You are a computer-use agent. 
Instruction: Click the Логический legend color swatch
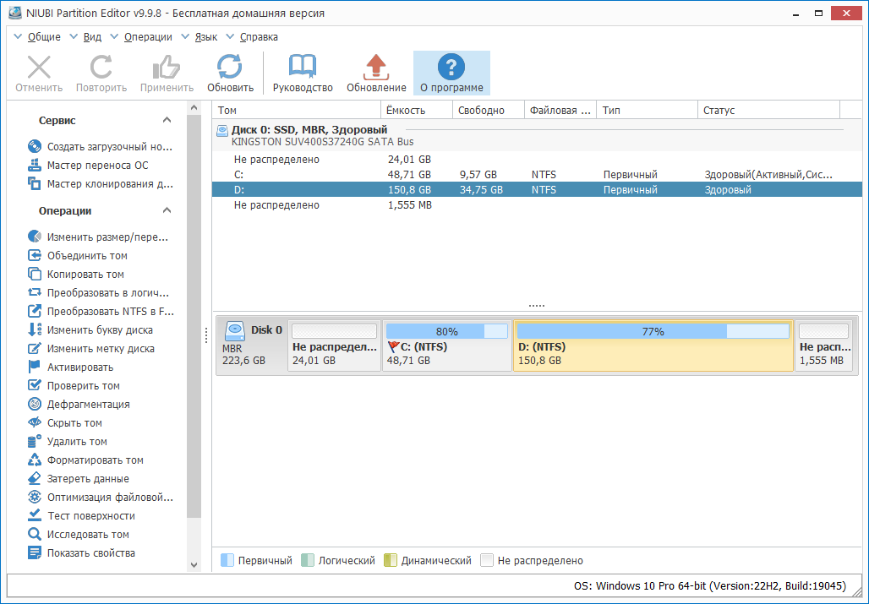pos(308,560)
